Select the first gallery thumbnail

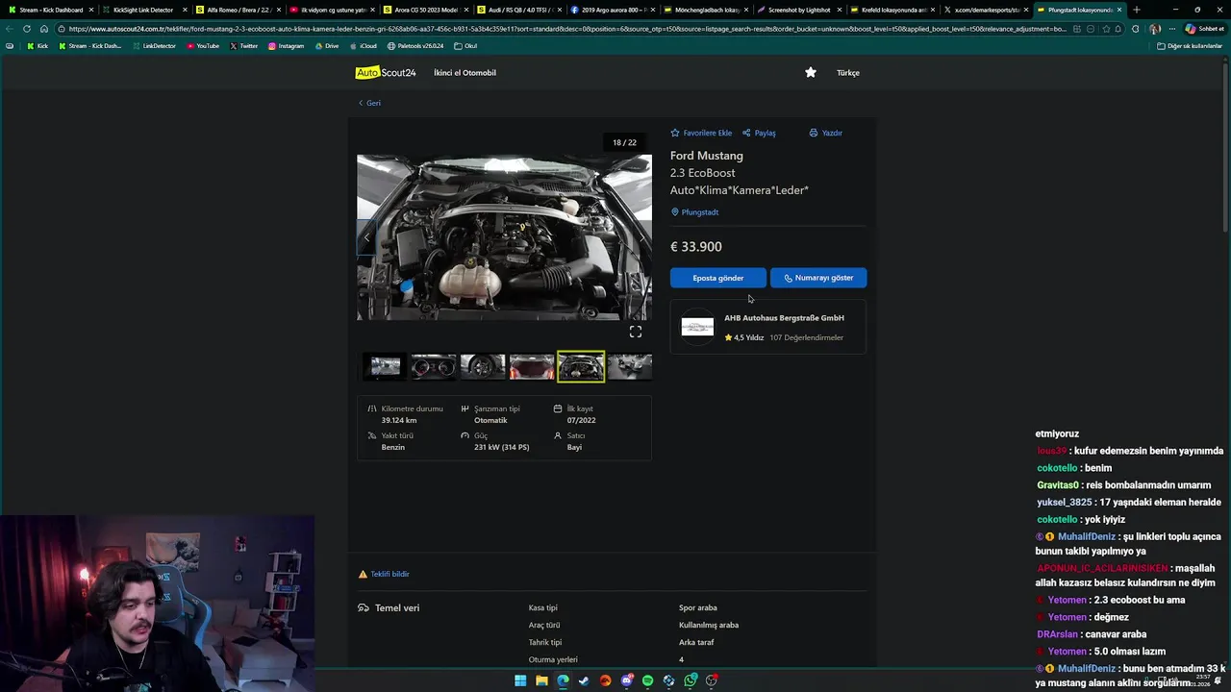point(385,366)
